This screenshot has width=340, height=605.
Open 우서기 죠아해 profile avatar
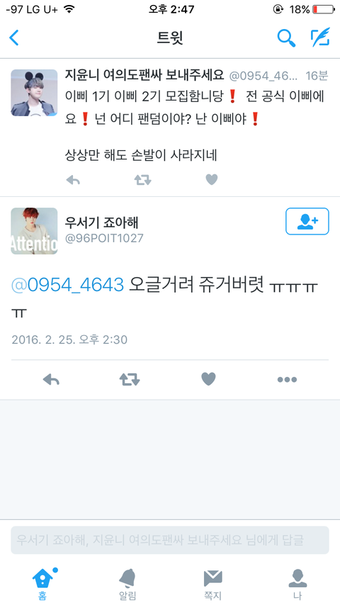[x=34, y=231]
